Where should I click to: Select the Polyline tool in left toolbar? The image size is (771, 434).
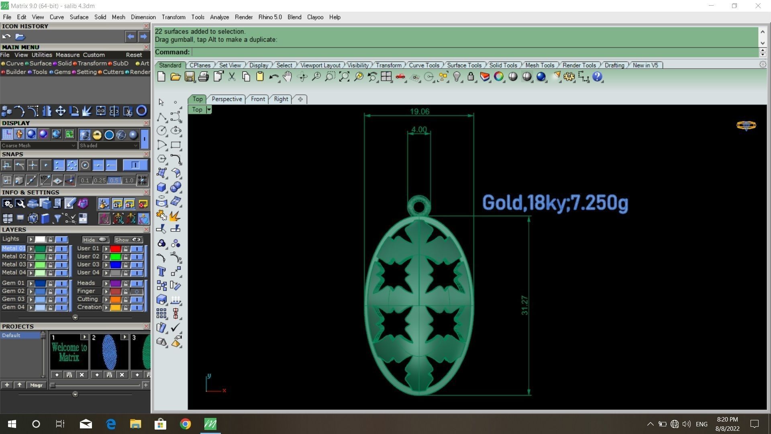161,117
